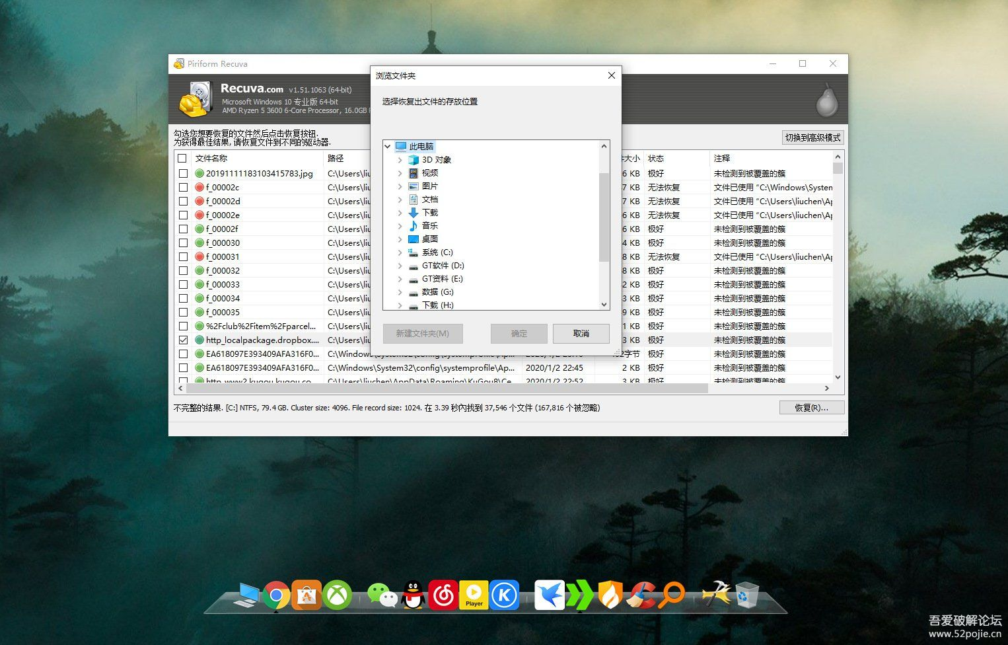Open NetEase Cloud Music red icon
The image size is (1008, 645).
point(443,595)
